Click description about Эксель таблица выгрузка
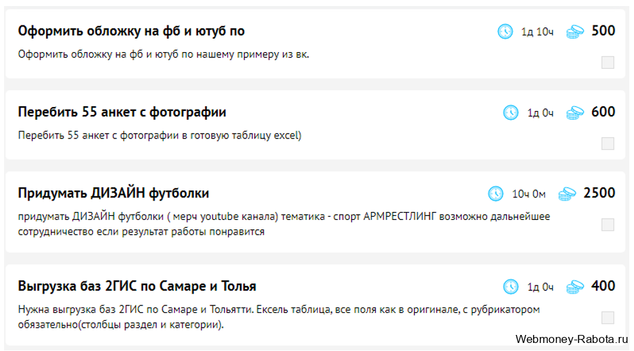634x351 pixels. (279, 317)
